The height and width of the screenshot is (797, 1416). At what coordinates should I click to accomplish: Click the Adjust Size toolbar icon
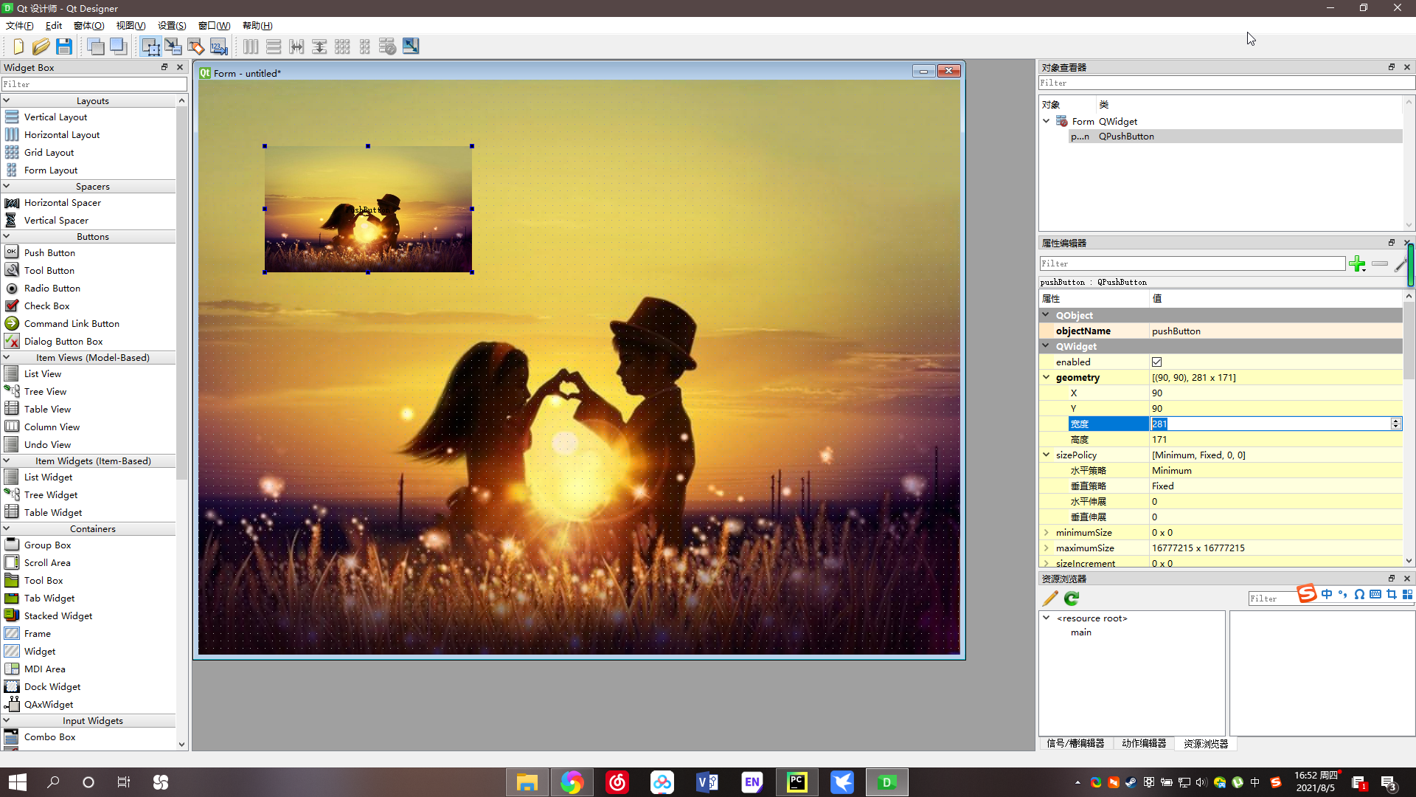411,46
